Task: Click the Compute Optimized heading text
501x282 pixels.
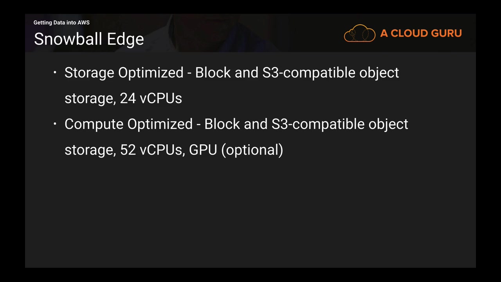Action: tap(128, 124)
